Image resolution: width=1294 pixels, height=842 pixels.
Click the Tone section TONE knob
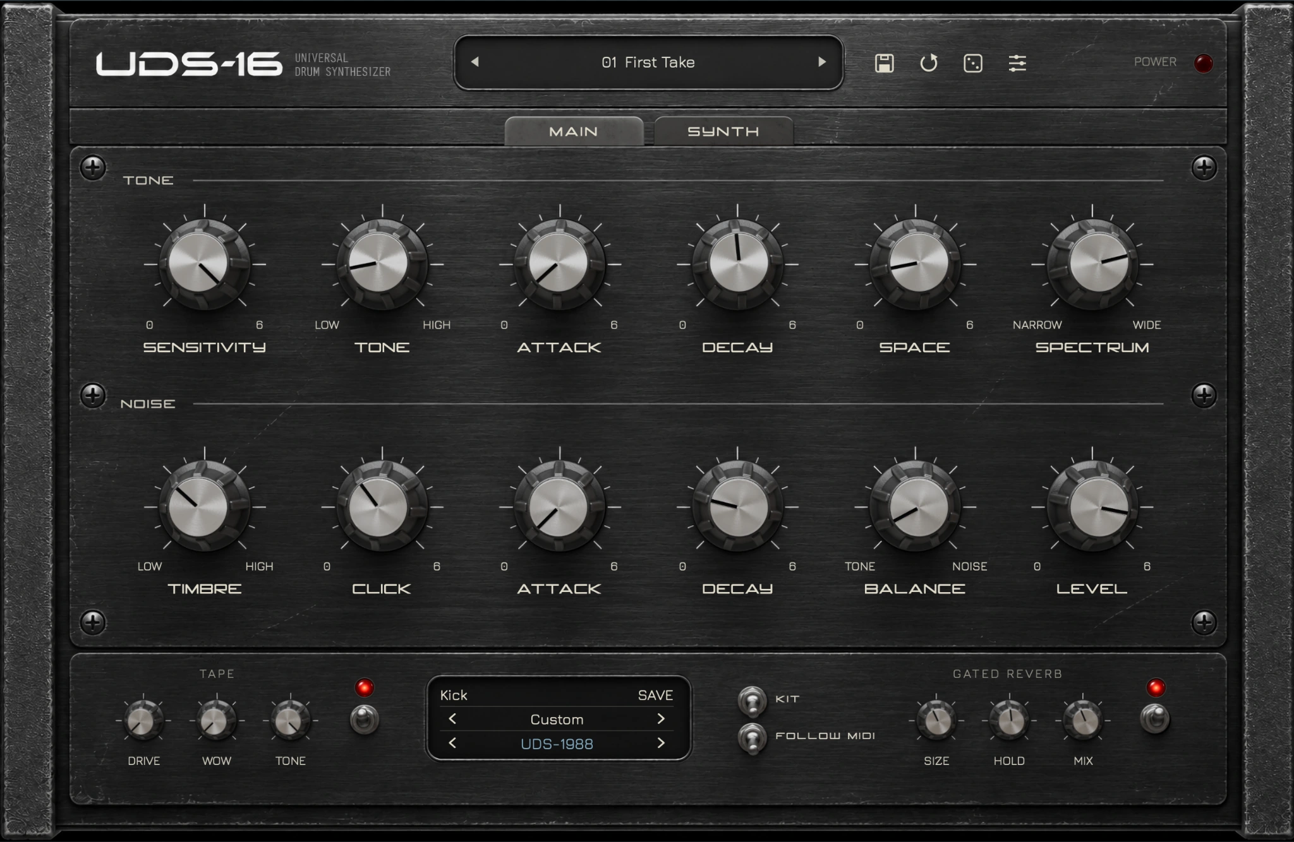(x=382, y=264)
